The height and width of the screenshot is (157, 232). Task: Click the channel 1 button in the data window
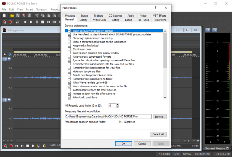5,59
